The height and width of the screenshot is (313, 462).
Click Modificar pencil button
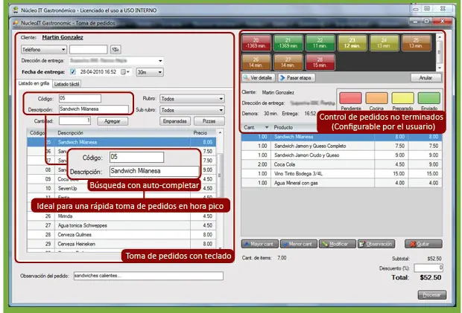coord(337,244)
